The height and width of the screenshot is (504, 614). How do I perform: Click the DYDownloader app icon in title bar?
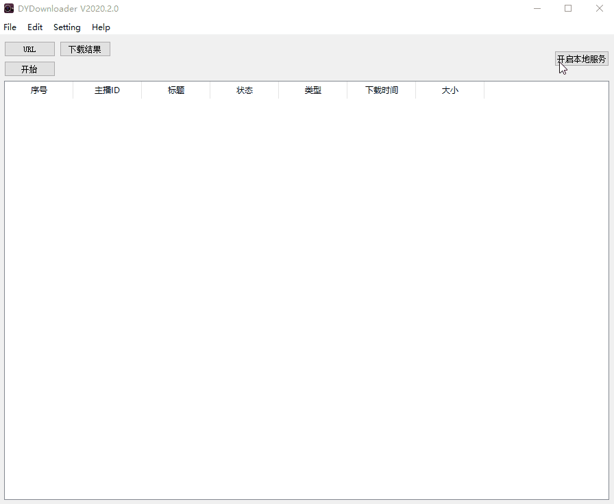(x=9, y=8)
